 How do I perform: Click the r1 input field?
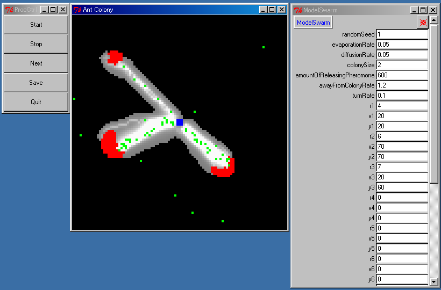(x=402, y=106)
